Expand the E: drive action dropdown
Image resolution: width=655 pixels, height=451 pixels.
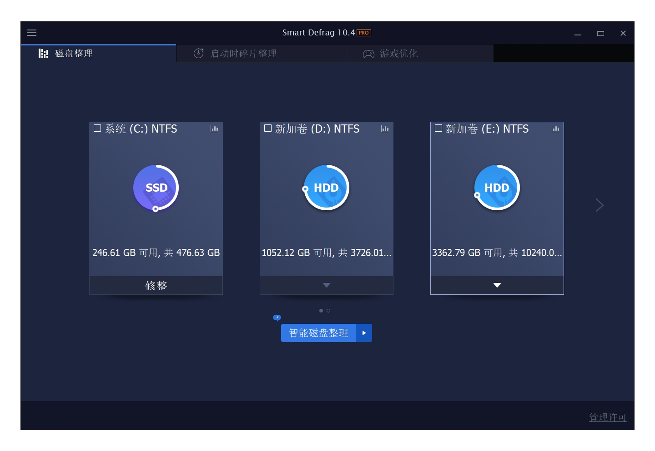(497, 285)
